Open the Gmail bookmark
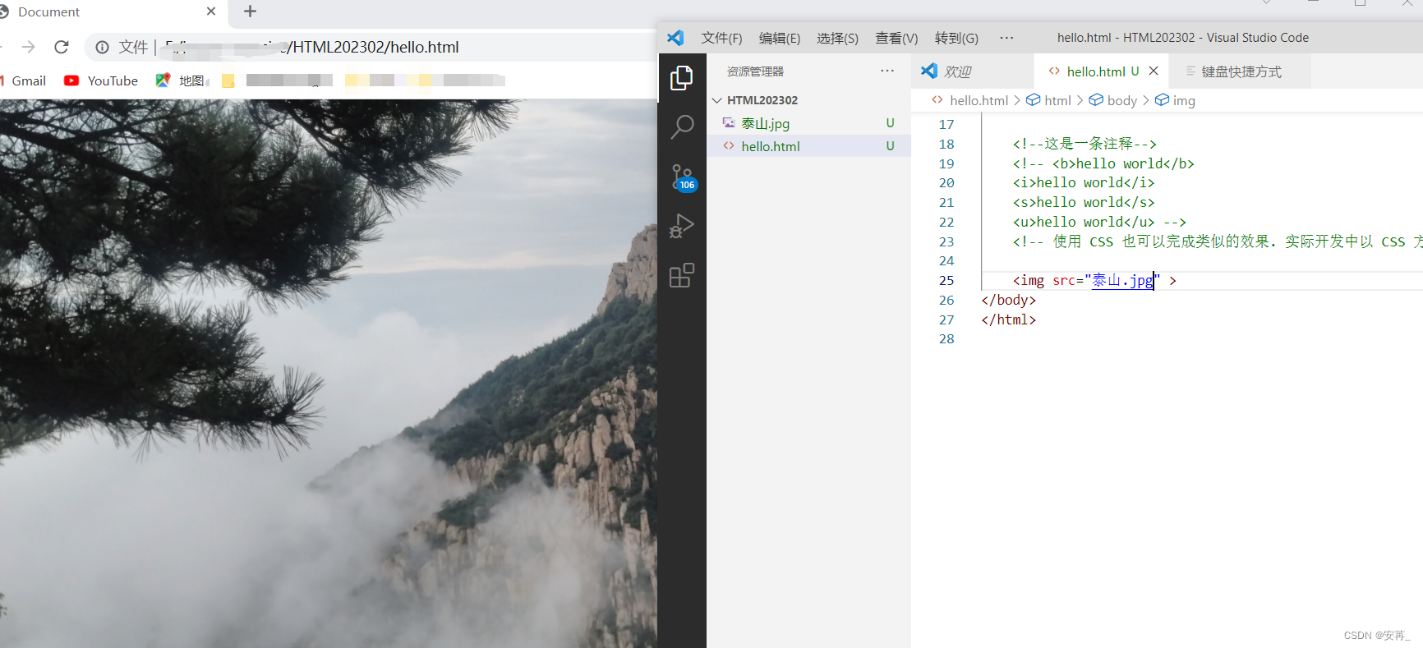 23,80
